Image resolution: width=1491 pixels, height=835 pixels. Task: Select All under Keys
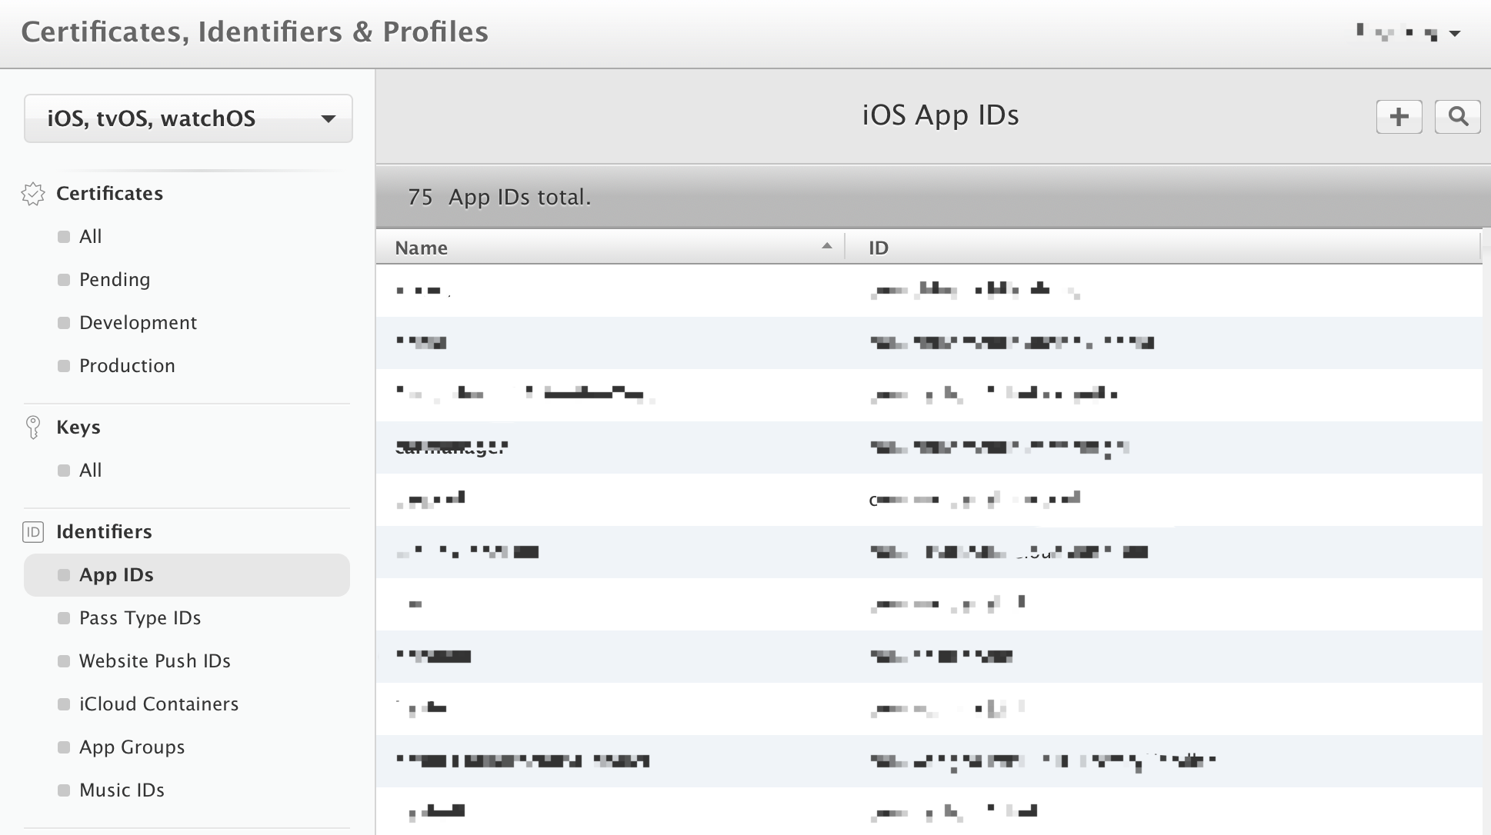click(x=90, y=471)
